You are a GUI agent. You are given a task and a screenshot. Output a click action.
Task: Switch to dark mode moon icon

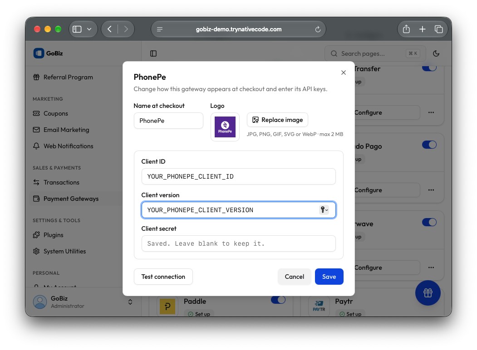click(436, 53)
